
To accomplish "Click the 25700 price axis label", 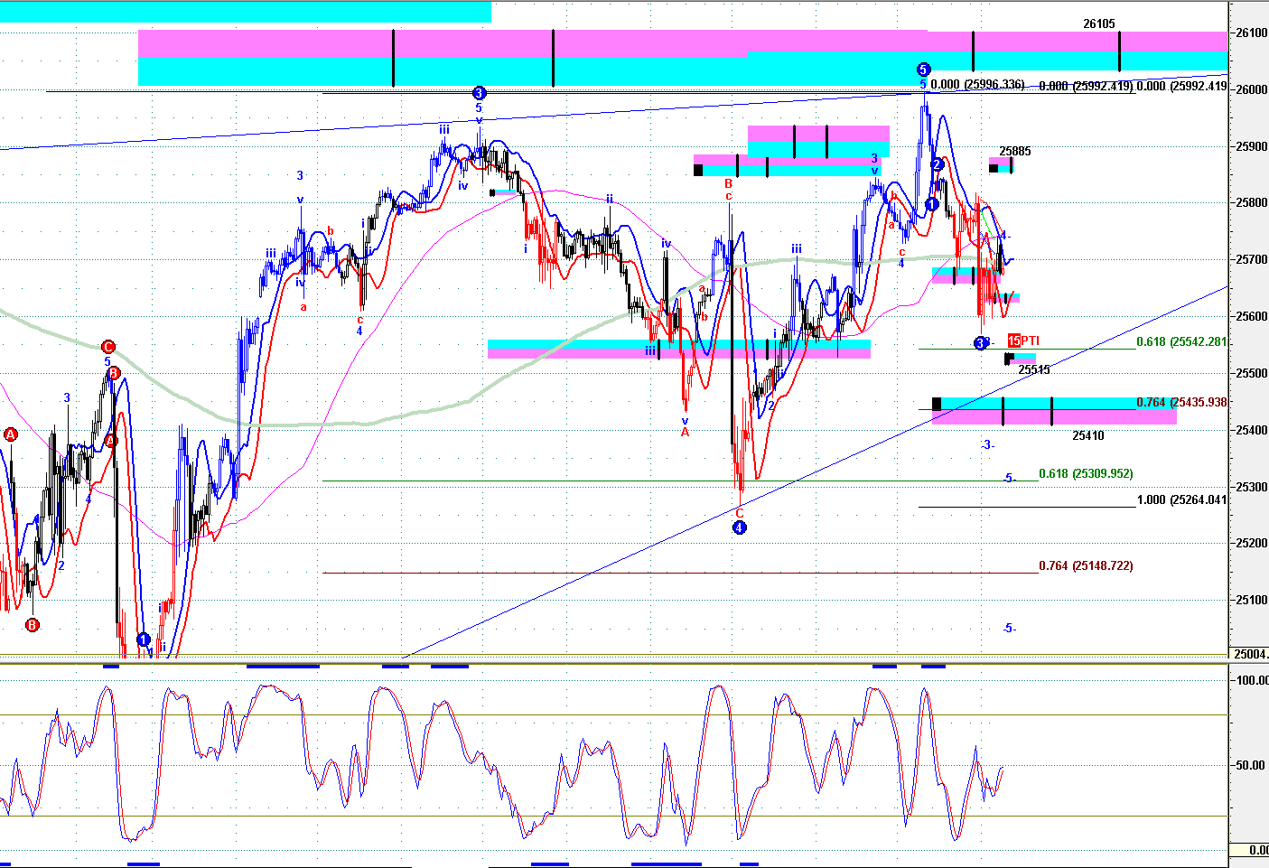I will 1251,259.
